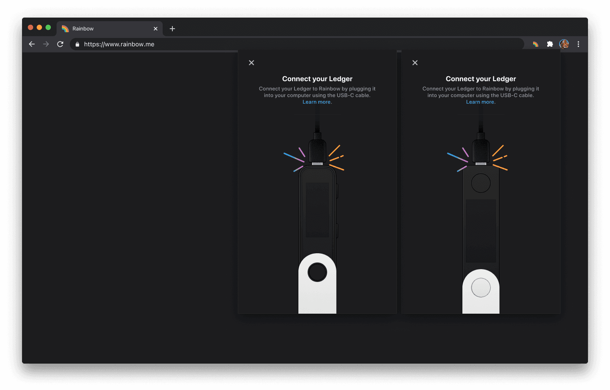Focus the address bar showing rainbow.me URL

297,44
